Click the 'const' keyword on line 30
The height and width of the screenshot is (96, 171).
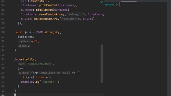(x=18, y=32)
